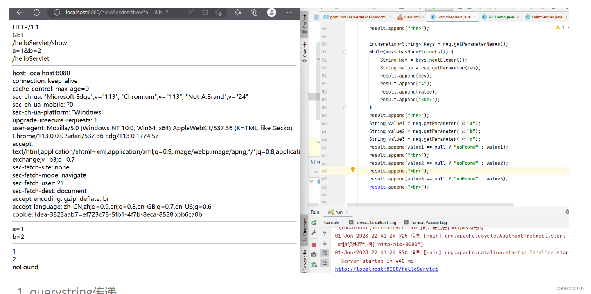591x294 pixels.
Task: Switch to Tomcat Localhost Log tab
Action: [x=372, y=223]
